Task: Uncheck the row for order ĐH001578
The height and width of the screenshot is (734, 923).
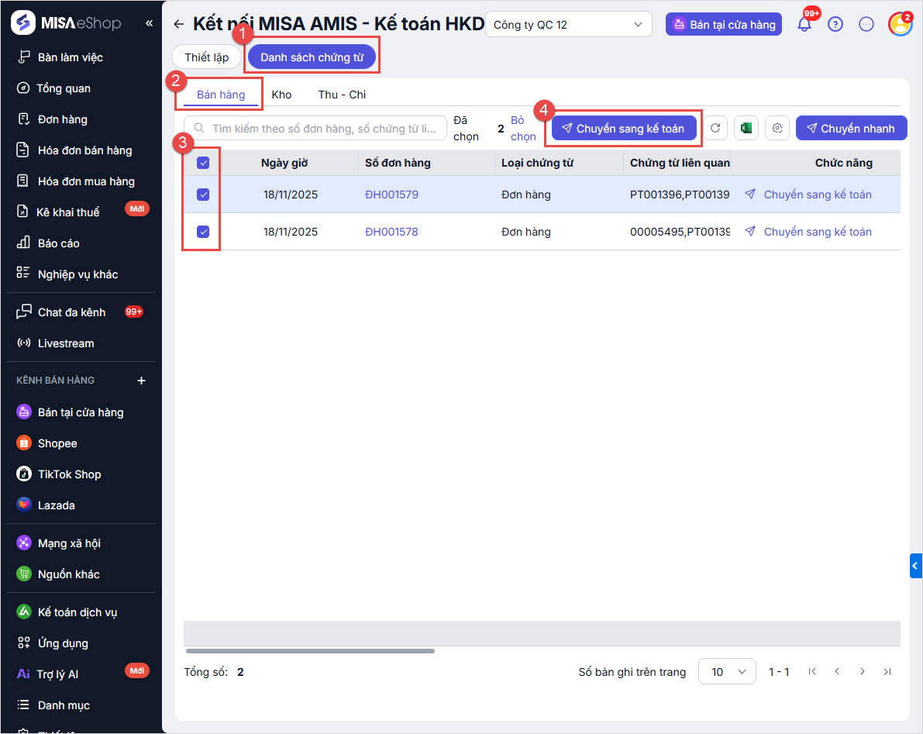Action: (203, 232)
